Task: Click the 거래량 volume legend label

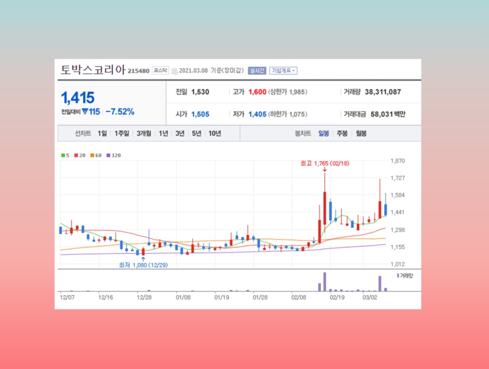Action: tap(406, 276)
